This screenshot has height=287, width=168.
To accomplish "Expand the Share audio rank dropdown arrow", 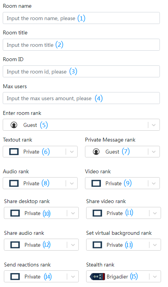I will pos(73,245).
